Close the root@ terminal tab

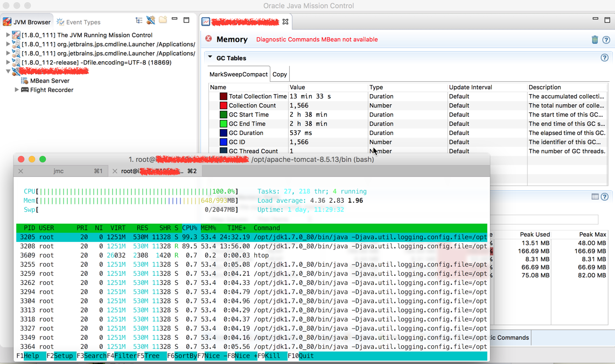(x=115, y=171)
